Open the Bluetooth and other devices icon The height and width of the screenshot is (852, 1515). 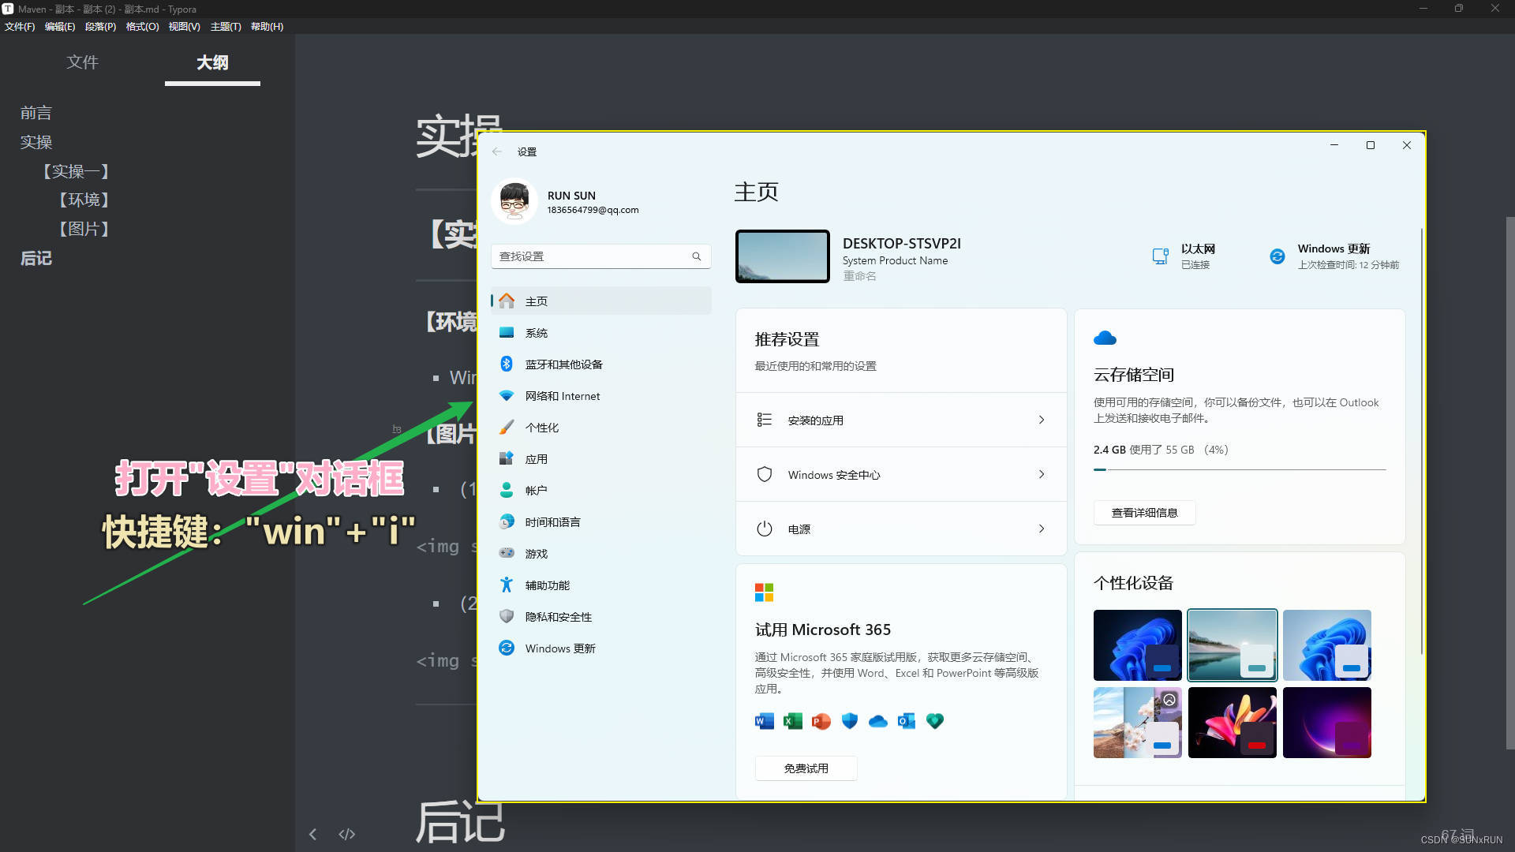507,364
